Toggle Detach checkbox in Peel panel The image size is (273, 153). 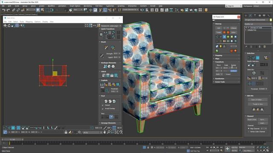click(x=102, y=105)
